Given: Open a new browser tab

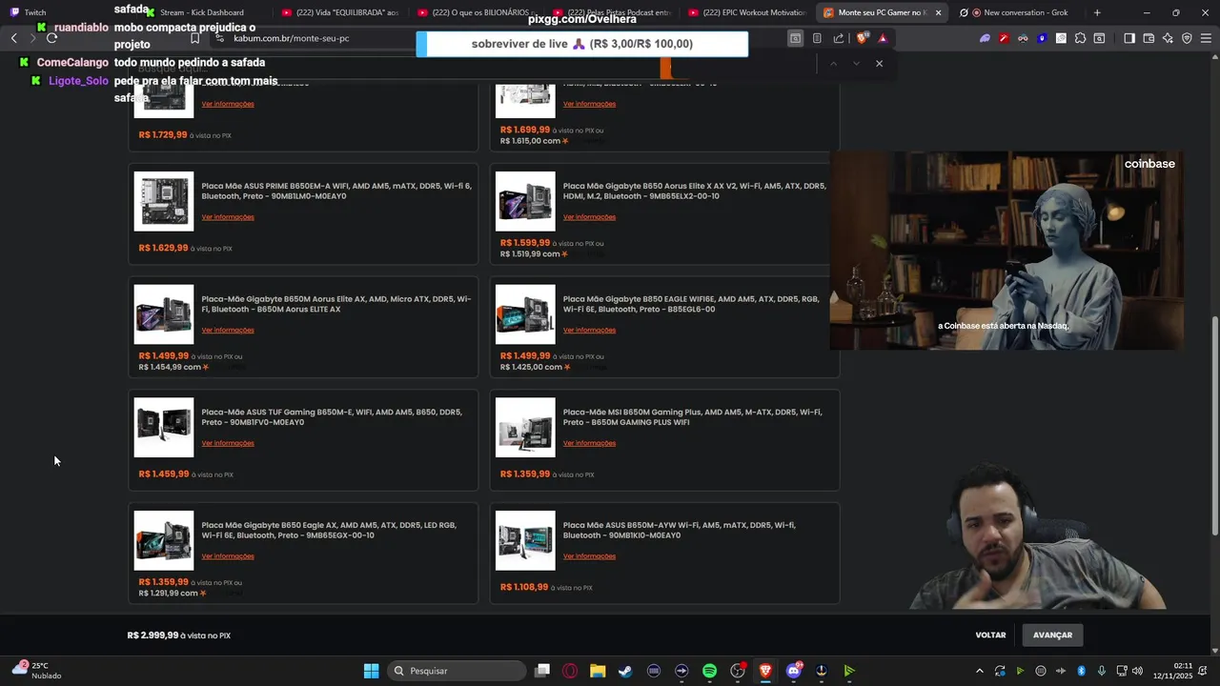Looking at the screenshot, I should (x=1097, y=12).
